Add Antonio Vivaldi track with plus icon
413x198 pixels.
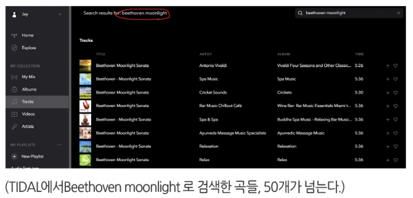pyautogui.click(x=387, y=66)
